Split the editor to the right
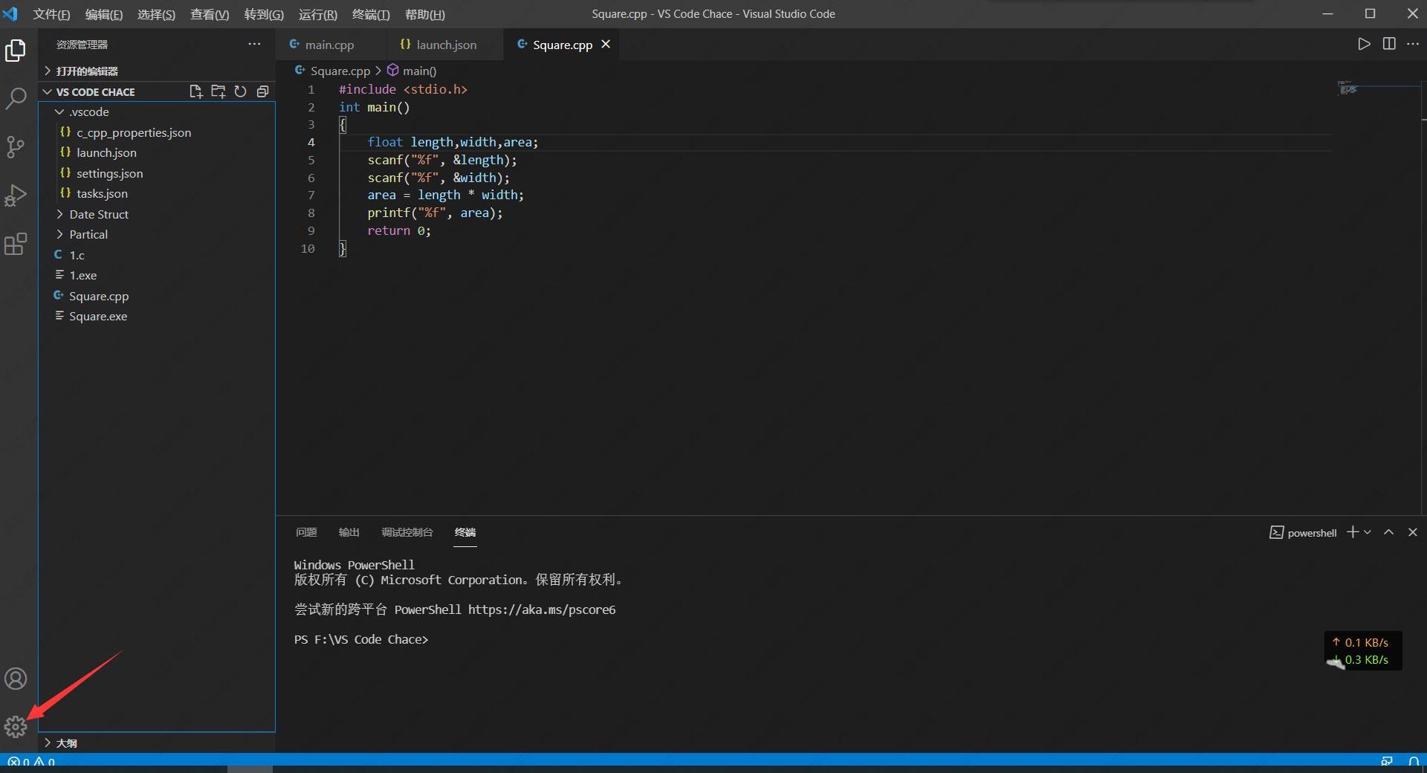 pyautogui.click(x=1388, y=44)
